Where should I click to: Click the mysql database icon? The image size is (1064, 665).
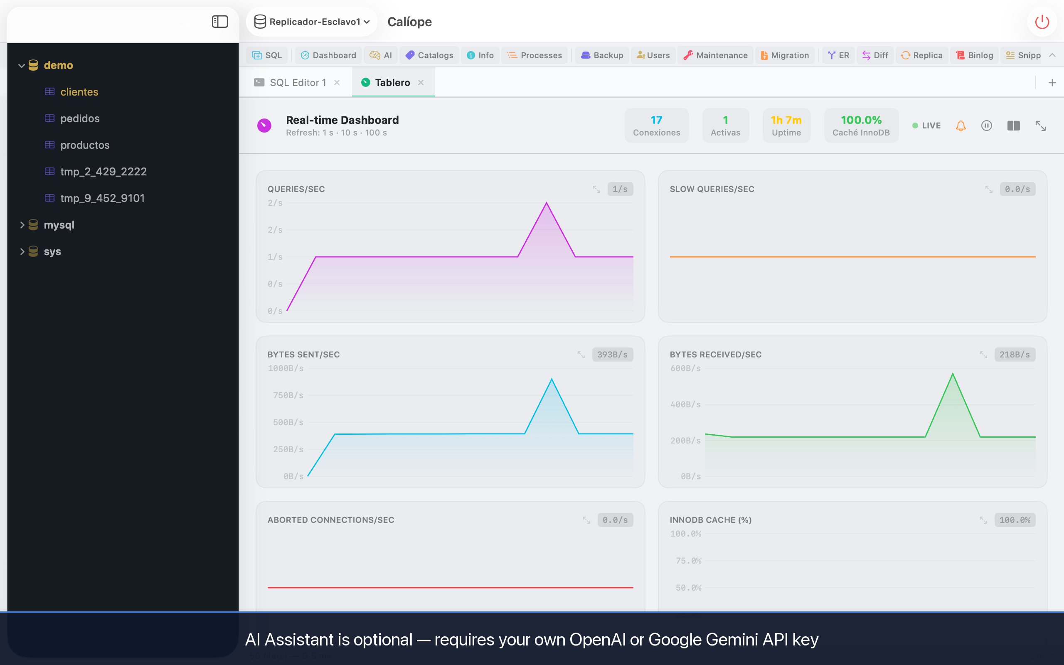(x=33, y=225)
